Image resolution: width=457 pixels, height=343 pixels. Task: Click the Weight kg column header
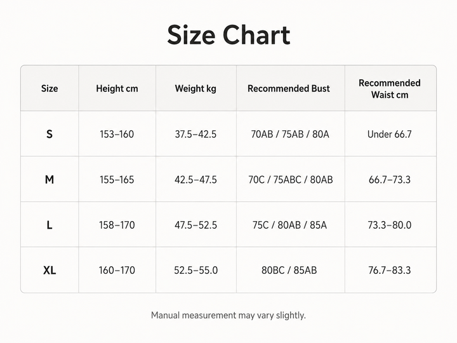(x=195, y=88)
